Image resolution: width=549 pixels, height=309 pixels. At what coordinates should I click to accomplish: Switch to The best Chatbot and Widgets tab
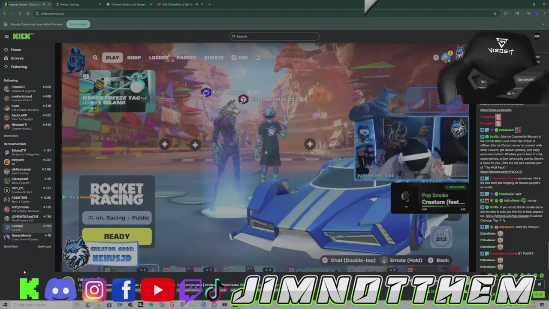click(129, 4)
